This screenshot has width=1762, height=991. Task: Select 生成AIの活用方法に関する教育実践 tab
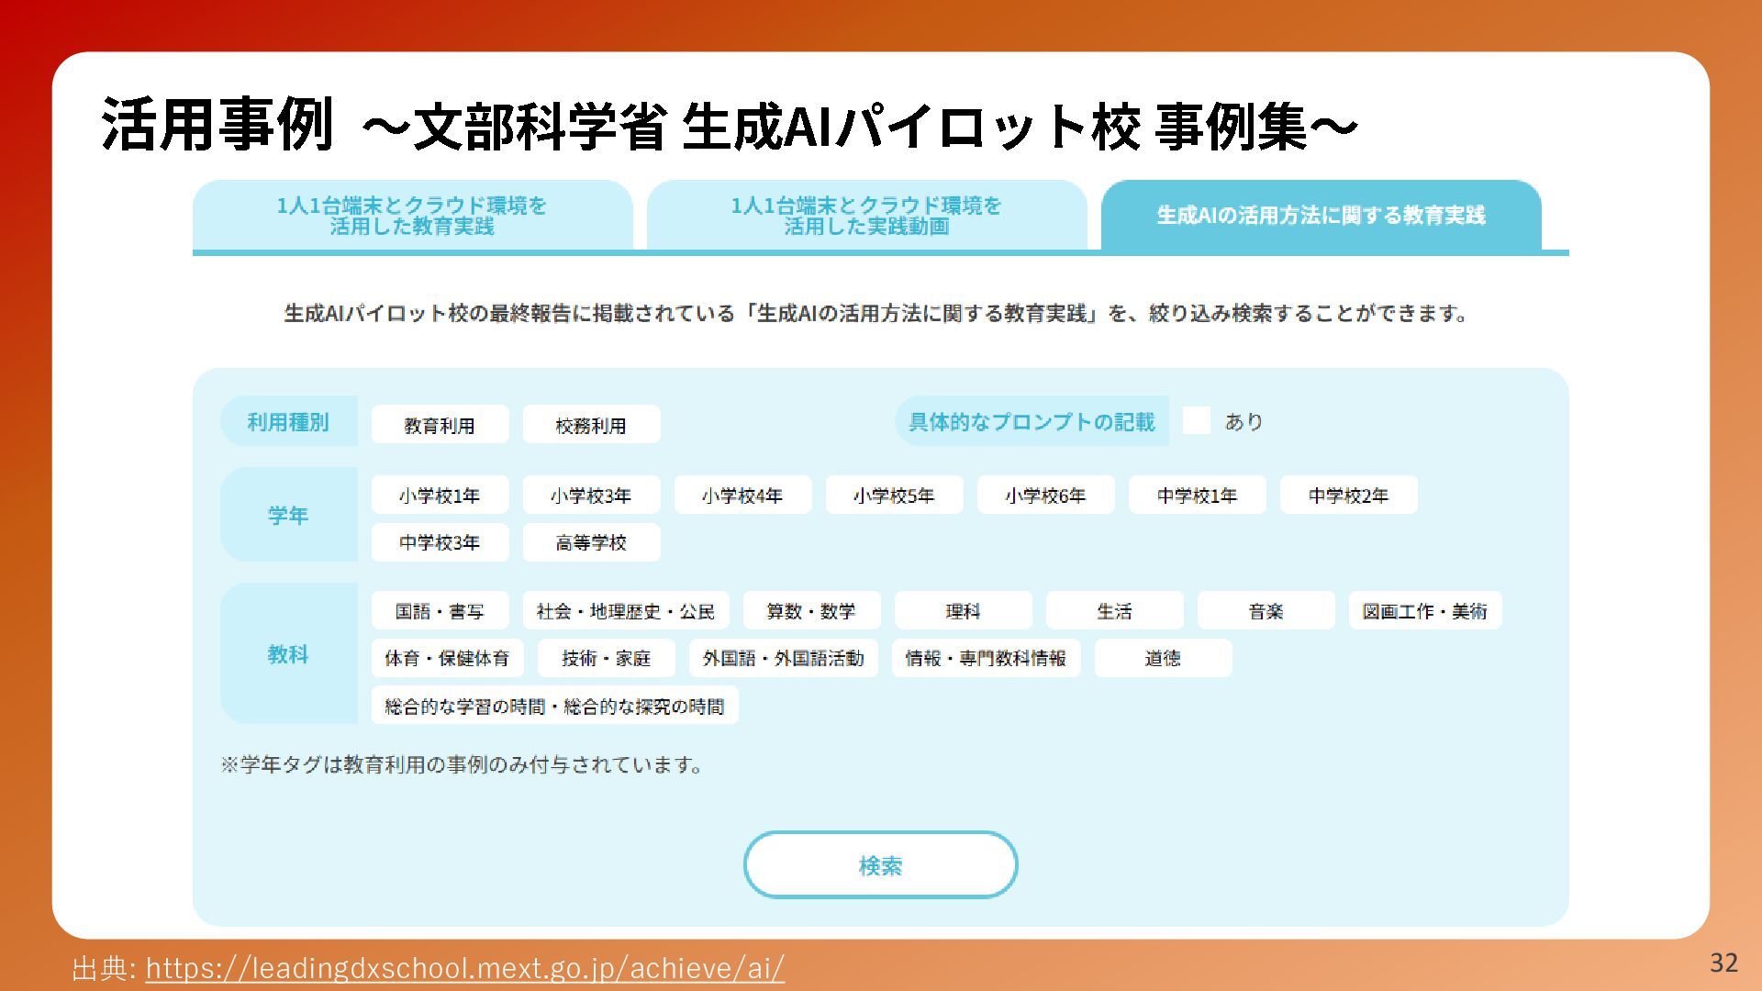[x=1321, y=216]
